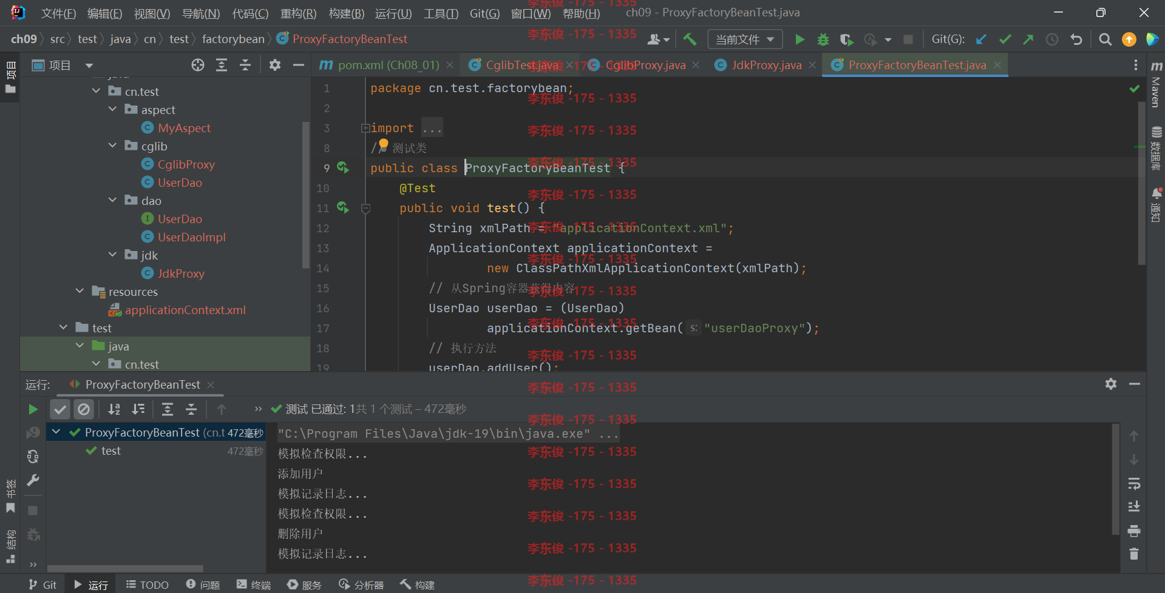Show Git history clock icon
This screenshot has height=593, width=1165.
coord(1052,39)
